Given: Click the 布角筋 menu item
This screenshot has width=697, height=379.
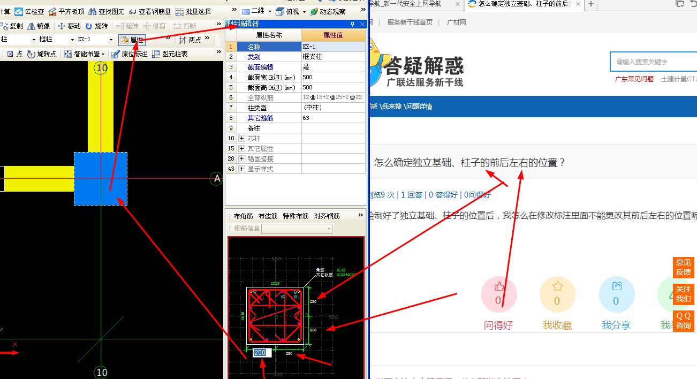Looking at the screenshot, I should pos(244,216).
